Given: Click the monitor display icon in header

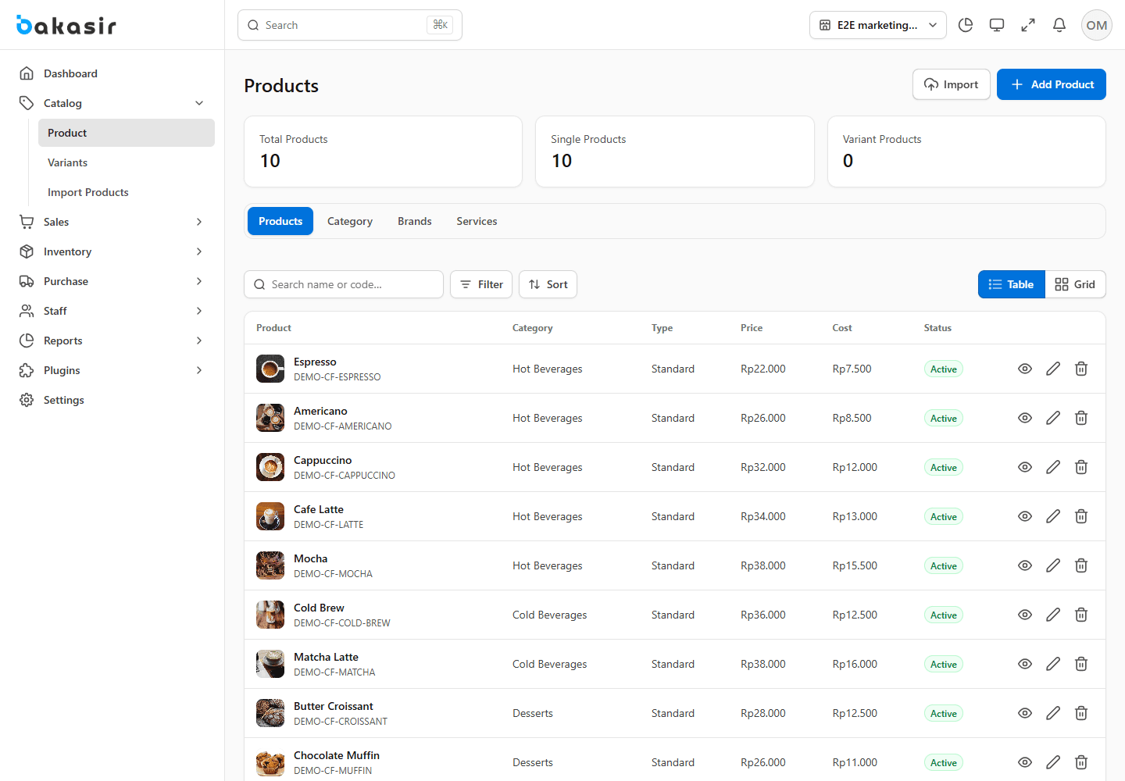Looking at the screenshot, I should pos(997,25).
